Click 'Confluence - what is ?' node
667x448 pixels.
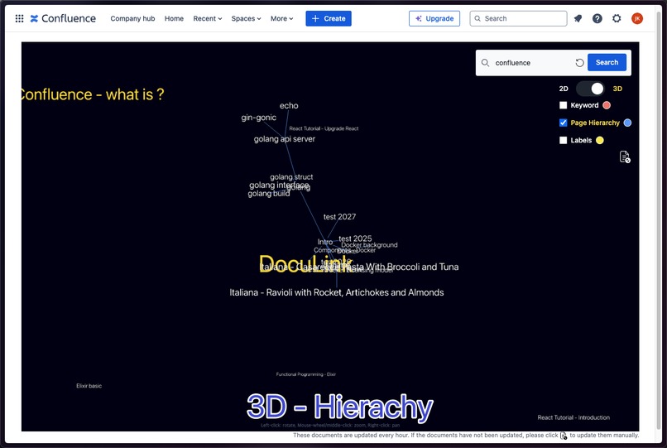93,94
